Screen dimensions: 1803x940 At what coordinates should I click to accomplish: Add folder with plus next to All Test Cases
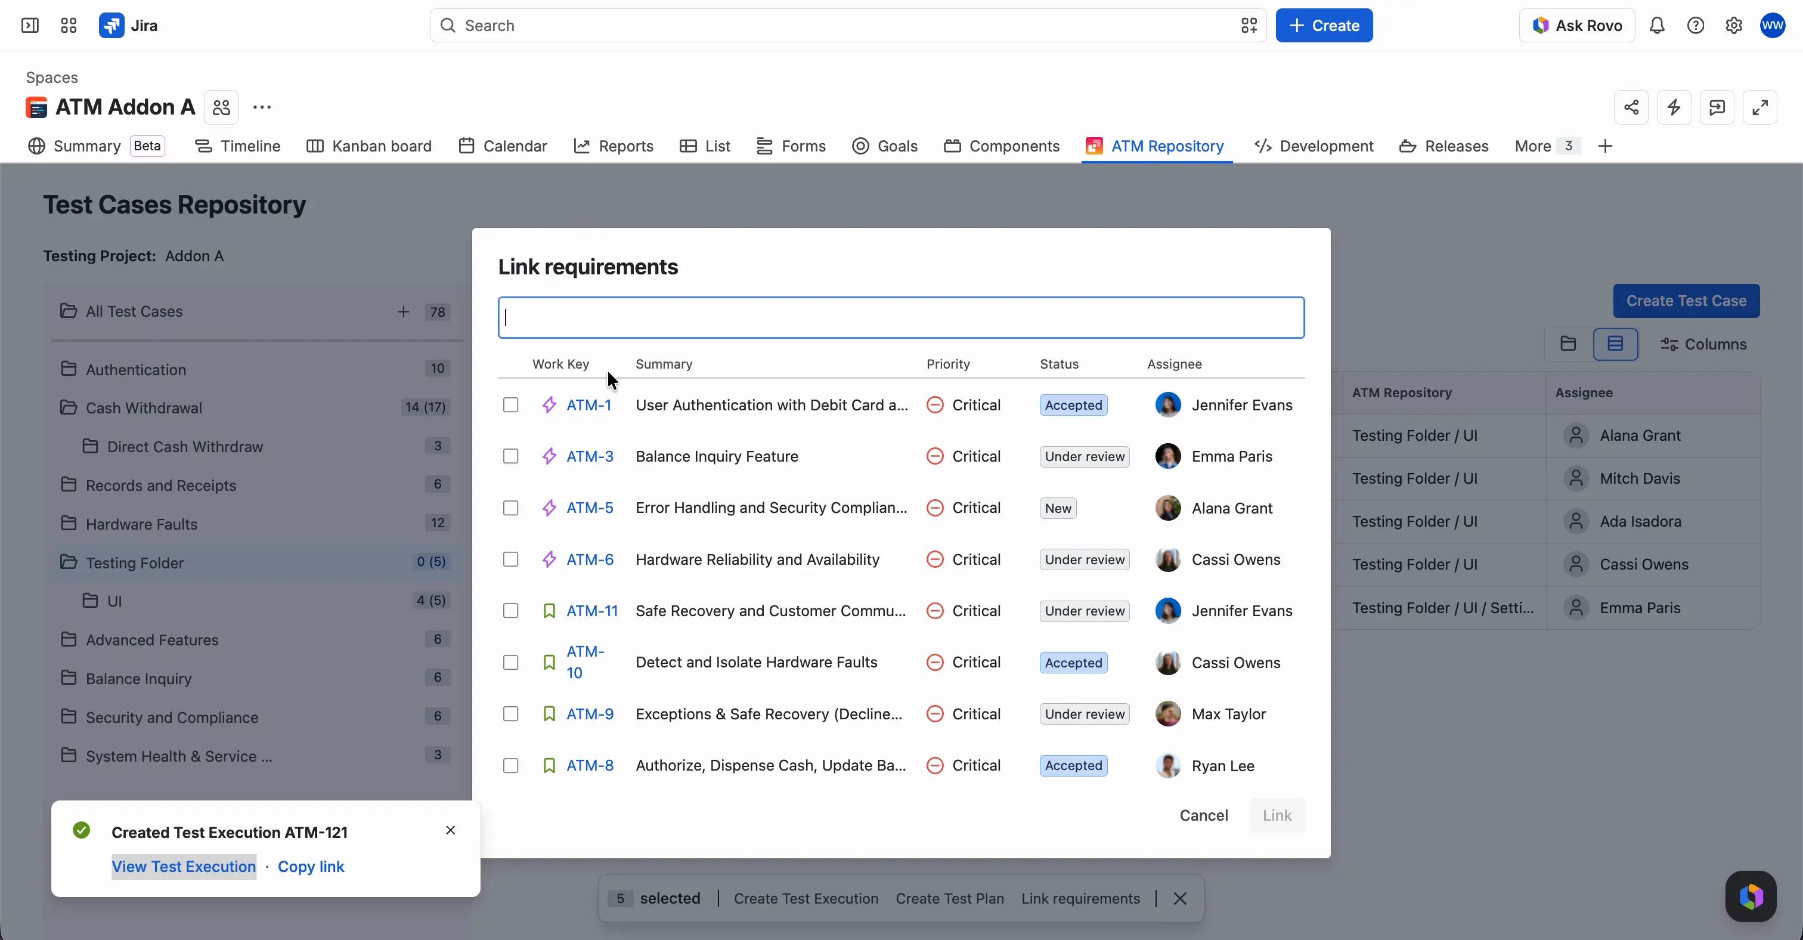pyautogui.click(x=403, y=311)
